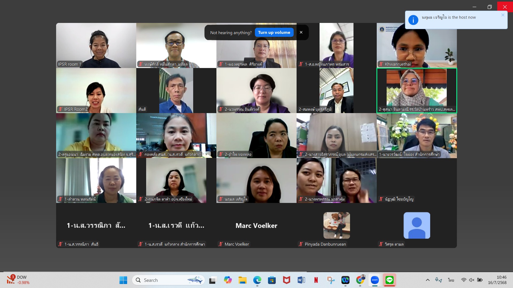Switch the ไทย input language indicator
Image resolution: width=513 pixels, height=288 pixels.
point(451,280)
